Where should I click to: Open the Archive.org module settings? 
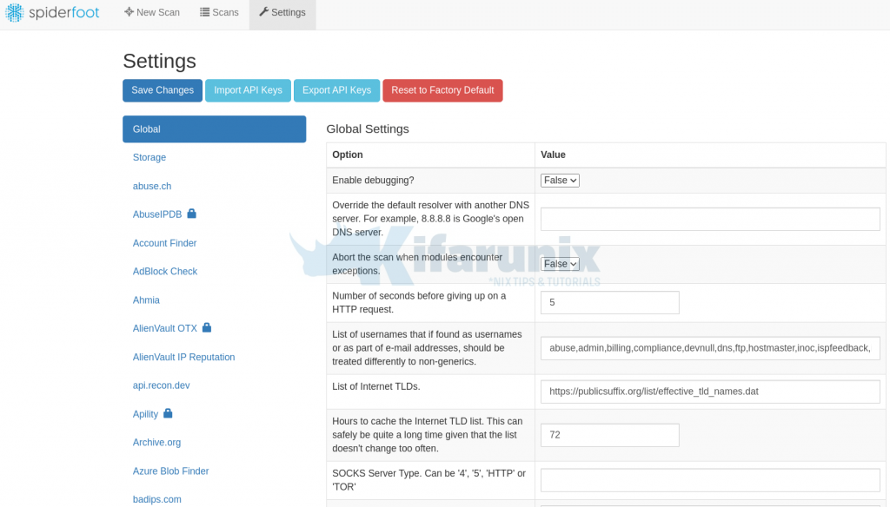[156, 443]
